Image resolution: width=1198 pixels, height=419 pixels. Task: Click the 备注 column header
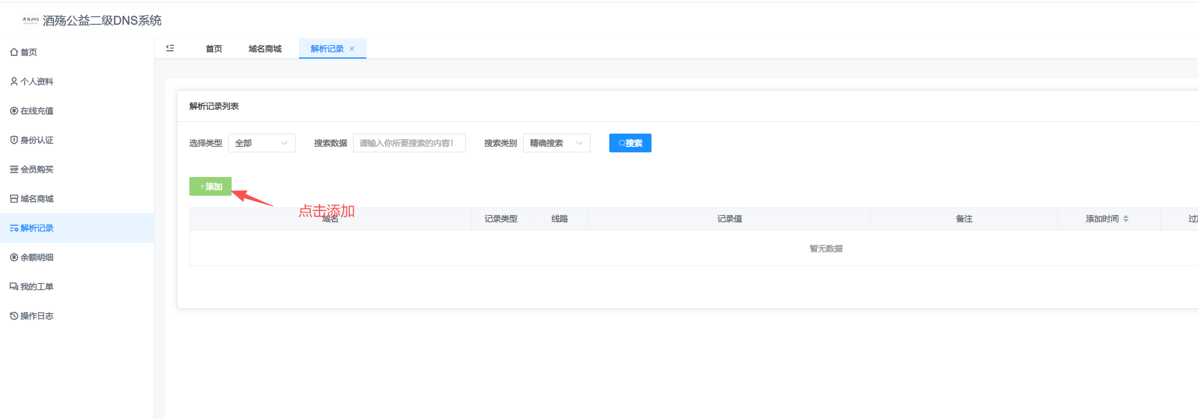964,219
